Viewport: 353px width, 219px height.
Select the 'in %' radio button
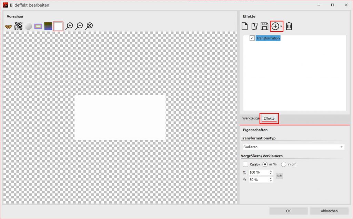(x=265, y=164)
